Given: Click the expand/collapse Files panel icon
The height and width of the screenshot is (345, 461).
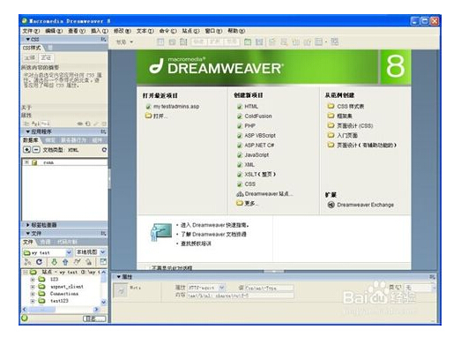Looking at the screenshot, I should [x=103, y=262].
